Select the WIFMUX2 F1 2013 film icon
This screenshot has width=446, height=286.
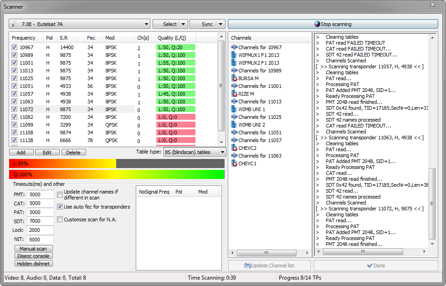[x=234, y=62]
